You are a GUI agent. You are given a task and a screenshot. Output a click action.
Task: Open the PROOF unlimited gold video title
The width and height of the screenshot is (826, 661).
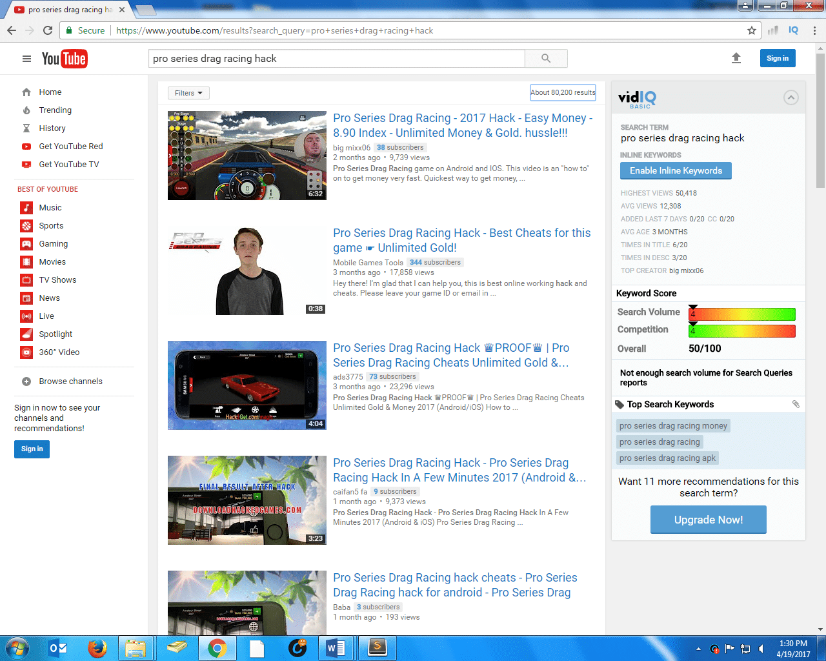[451, 355]
